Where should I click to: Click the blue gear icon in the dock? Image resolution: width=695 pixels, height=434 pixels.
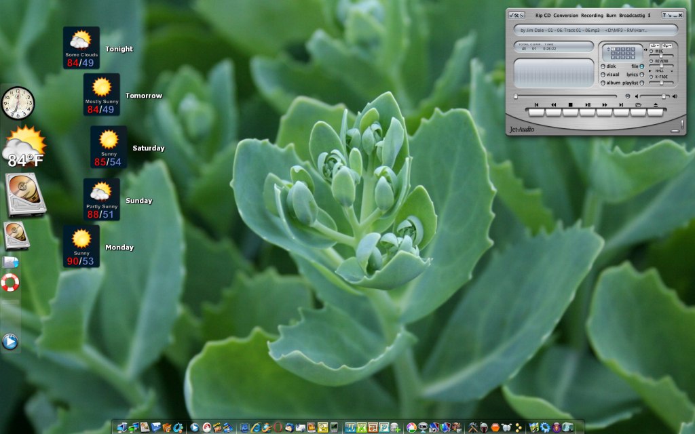(545, 427)
